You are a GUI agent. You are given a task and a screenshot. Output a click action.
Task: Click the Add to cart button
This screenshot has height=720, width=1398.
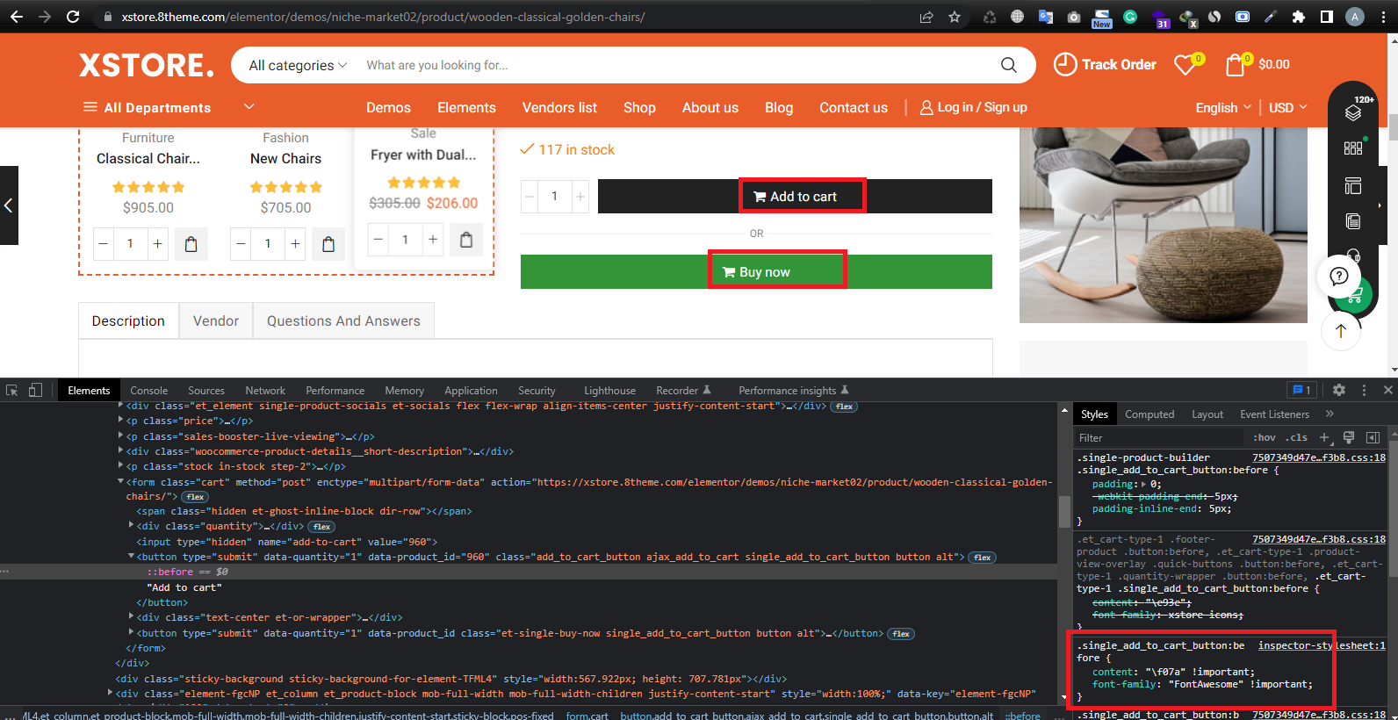795,197
